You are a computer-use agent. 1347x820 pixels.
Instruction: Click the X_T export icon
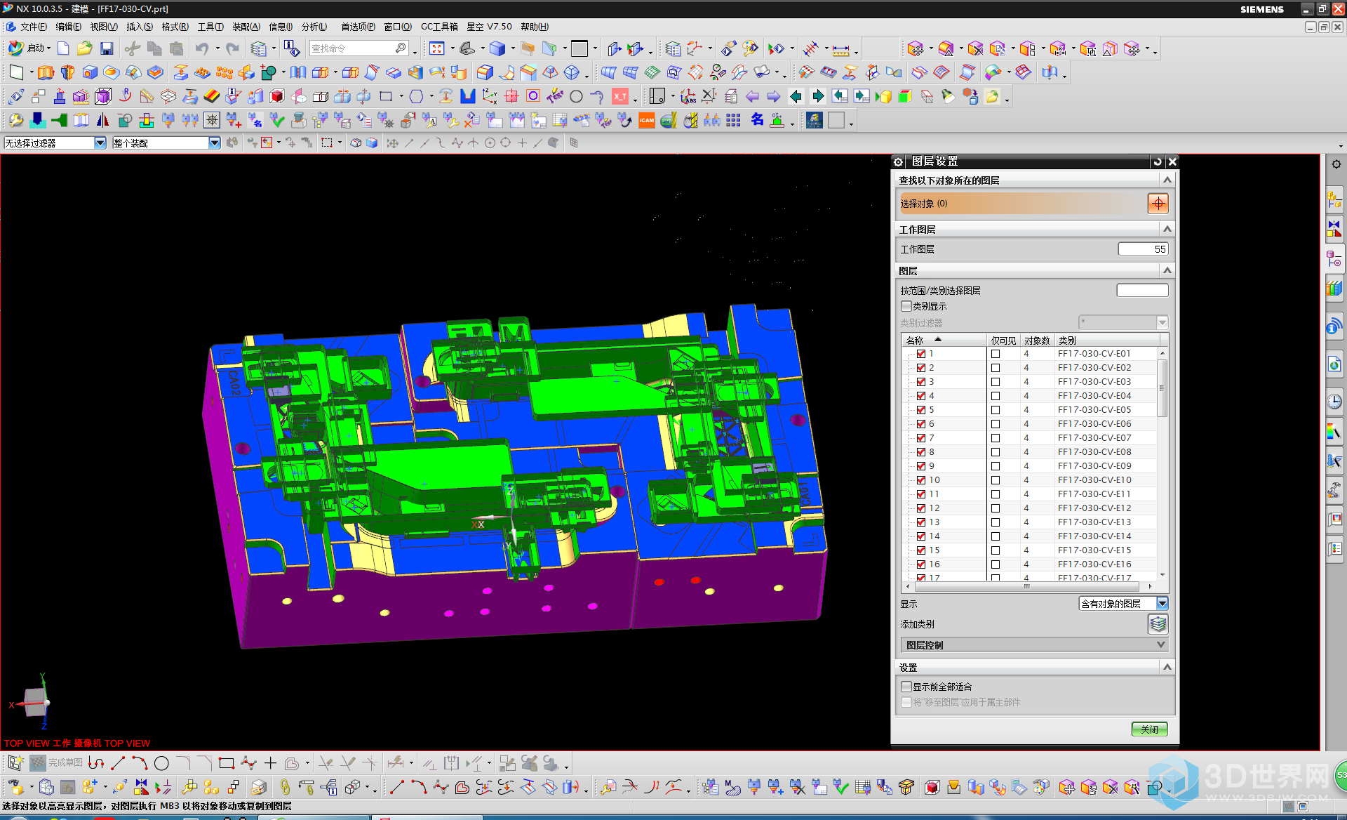tap(620, 96)
